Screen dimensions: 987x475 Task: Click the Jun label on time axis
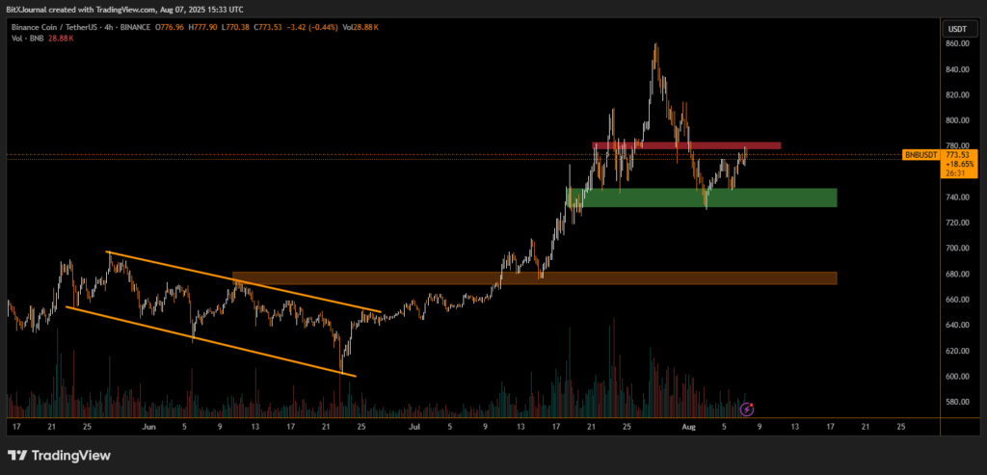tap(147, 424)
